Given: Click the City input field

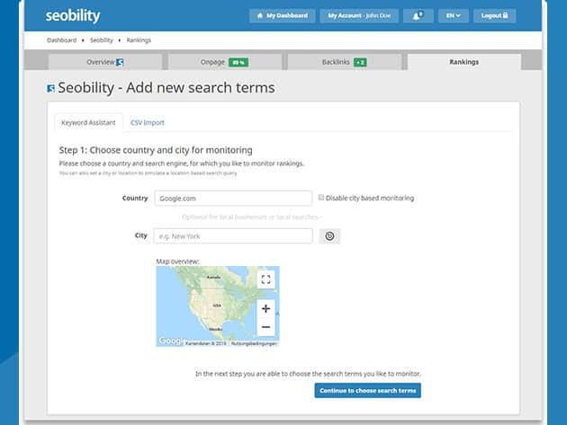Looking at the screenshot, I should [233, 235].
